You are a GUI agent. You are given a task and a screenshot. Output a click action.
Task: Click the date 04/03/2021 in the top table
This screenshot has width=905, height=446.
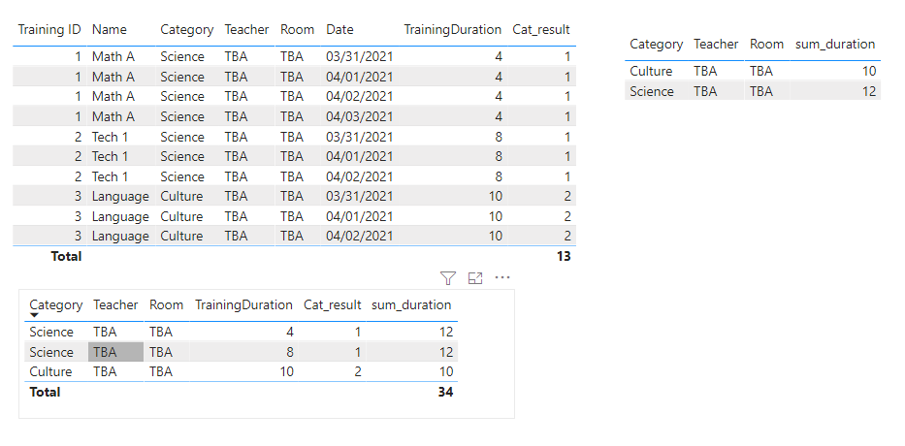click(x=360, y=116)
